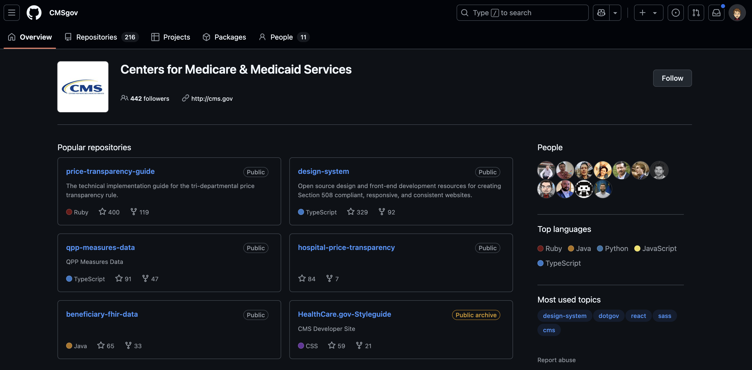The width and height of the screenshot is (752, 370).
Task: Open Copilot chat icon
Action: pyautogui.click(x=601, y=12)
